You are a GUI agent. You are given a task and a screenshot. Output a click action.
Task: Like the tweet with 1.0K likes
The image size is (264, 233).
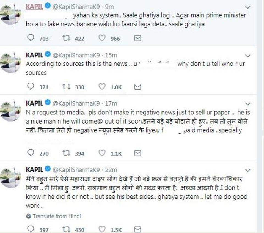[x=102, y=86]
